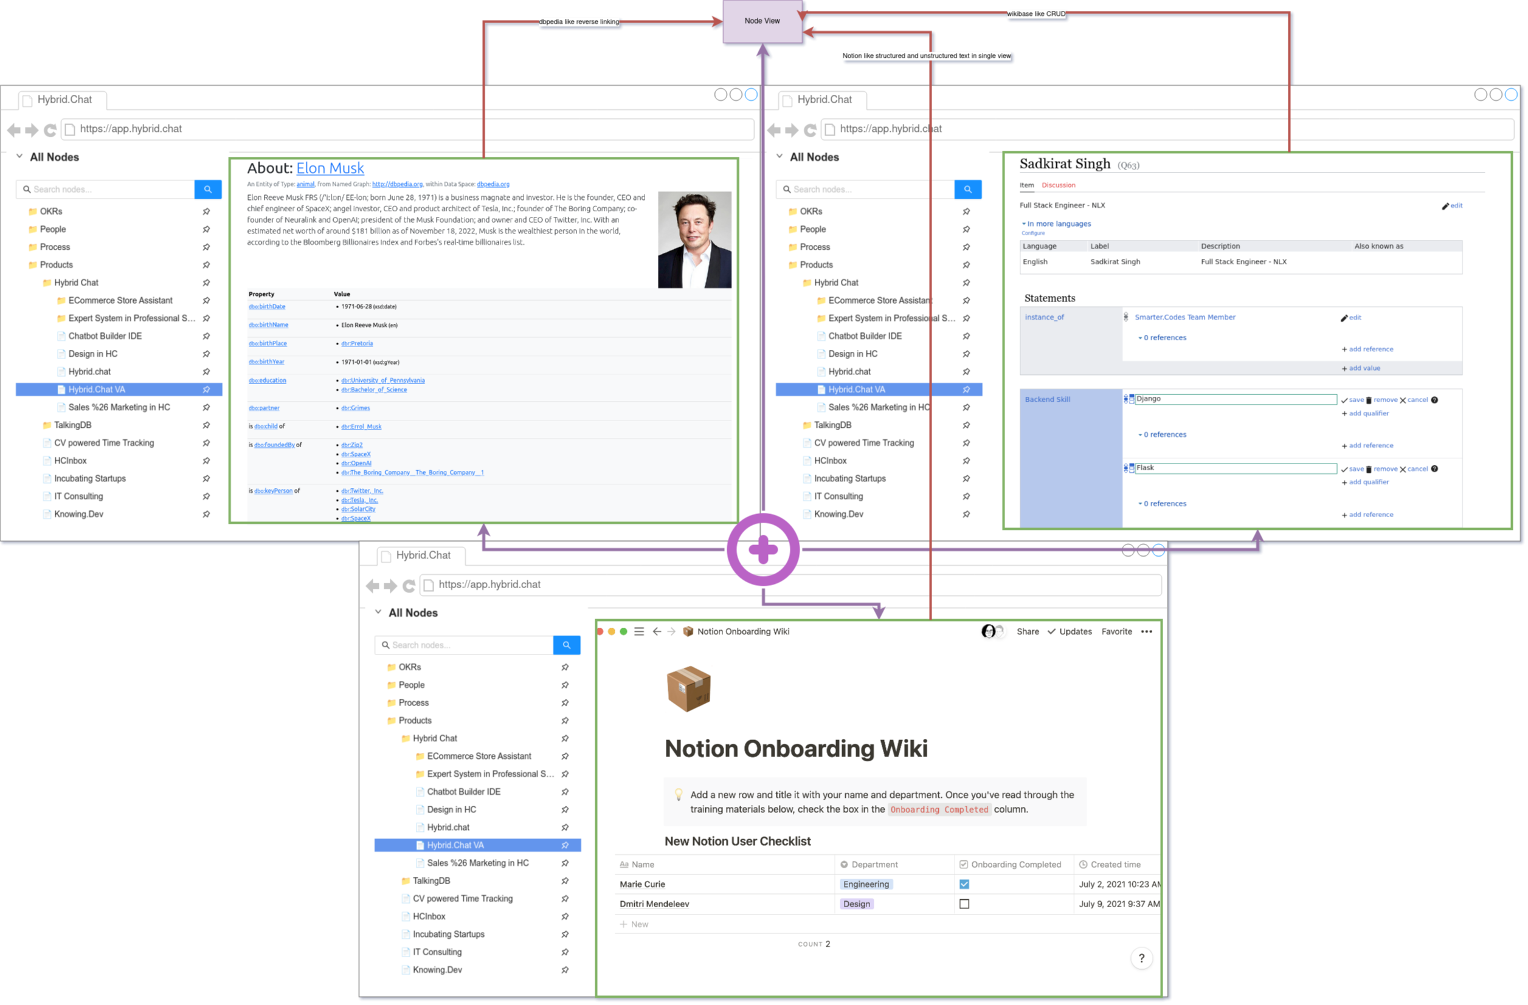This screenshot has height=1005, width=1528.
Task: Edit the Django skill text field
Action: 1237,399
